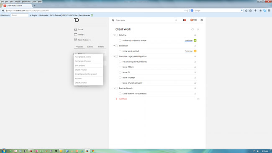Screen dimensions: 272x153
Task: Open the notifications icon
Action: 184,20
